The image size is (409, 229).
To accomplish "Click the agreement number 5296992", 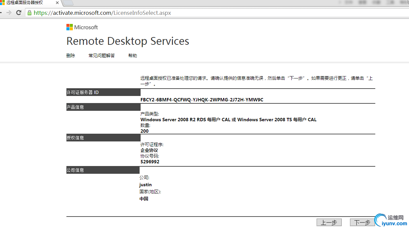I will click(x=150, y=162).
